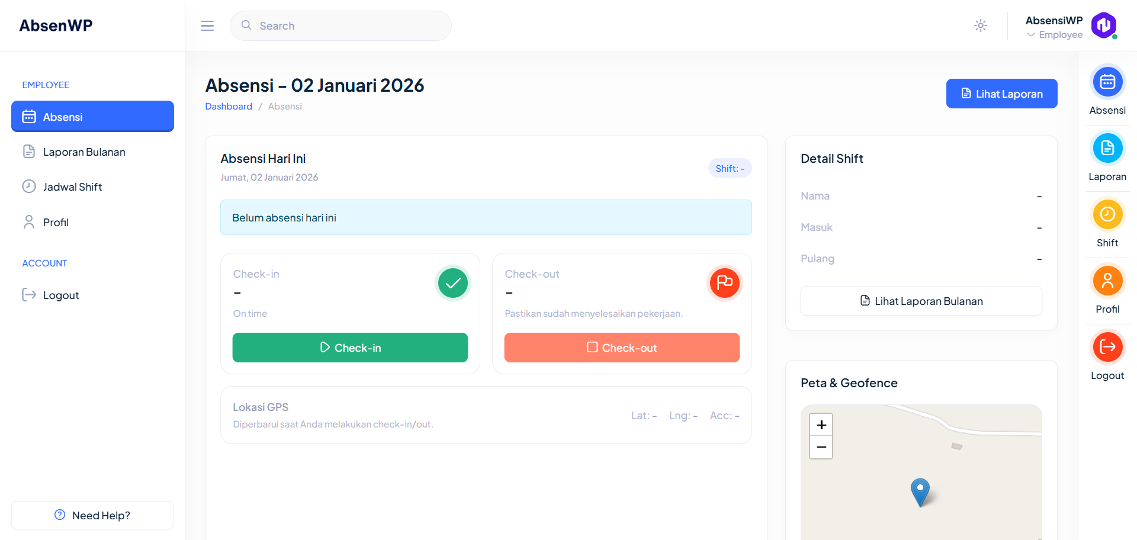Click the green check-in status circle
1137x540 pixels.
[x=452, y=282]
